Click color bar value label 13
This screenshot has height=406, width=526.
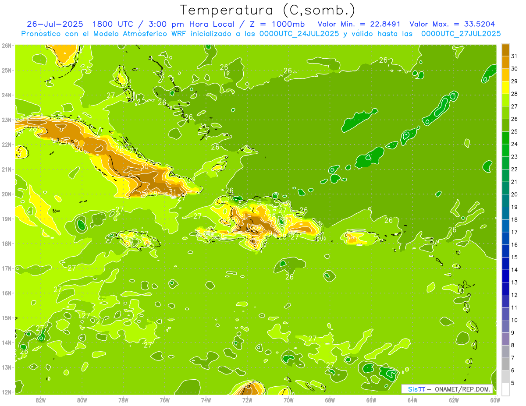coord(514,282)
